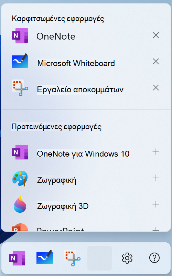Open the help question mark icon
The height and width of the screenshot is (276, 172).
[x=154, y=258]
